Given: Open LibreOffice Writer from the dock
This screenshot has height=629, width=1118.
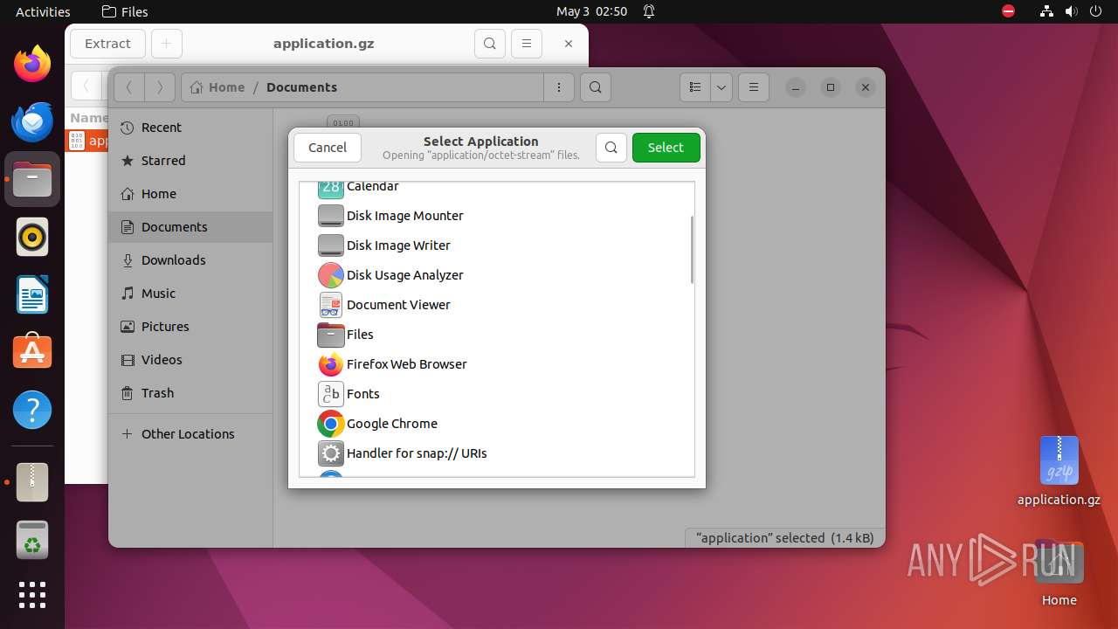Looking at the screenshot, I should click(32, 294).
